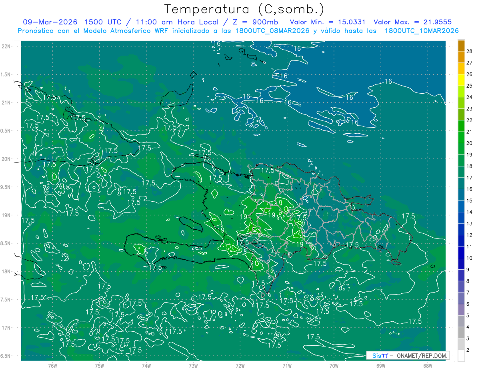Click the 74W longitude axis label
The width and height of the screenshot is (480, 371).
tap(146, 366)
